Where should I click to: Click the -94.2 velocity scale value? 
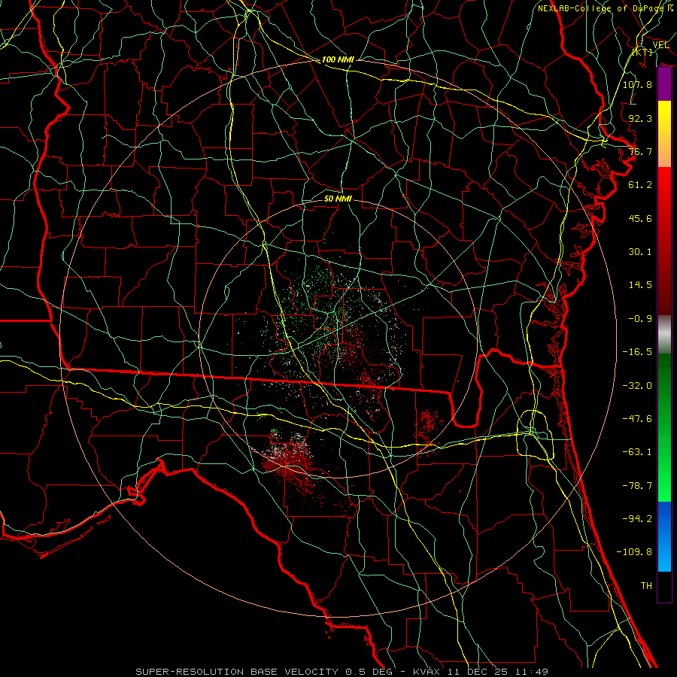tap(637, 519)
